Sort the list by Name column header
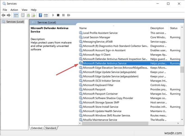Image resolution: width=185 pixels, height=136 pixels. click(x=83, y=28)
